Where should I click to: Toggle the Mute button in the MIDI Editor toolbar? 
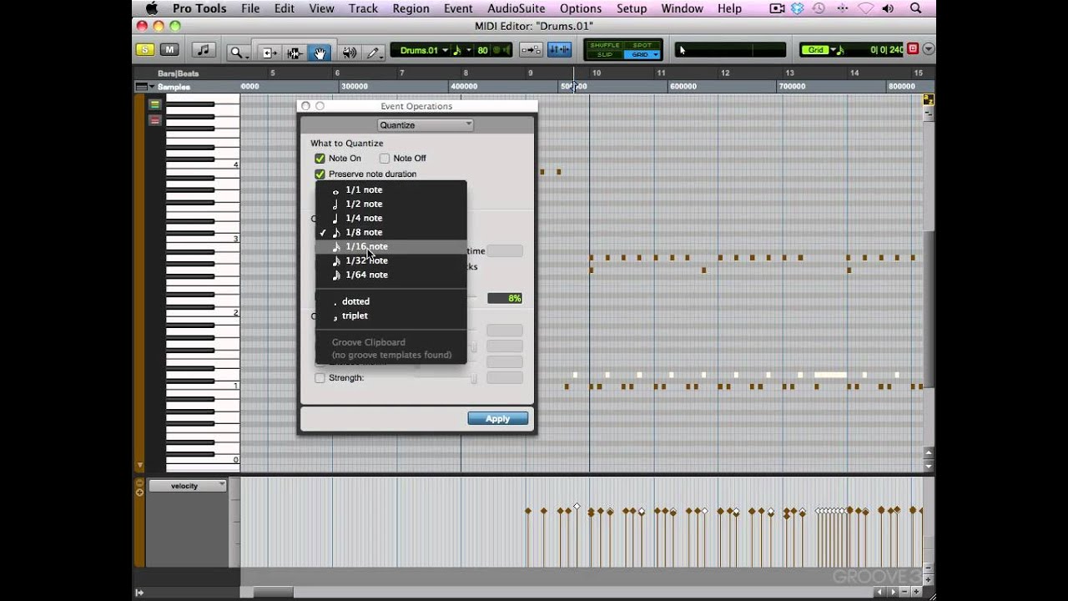tap(169, 50)
